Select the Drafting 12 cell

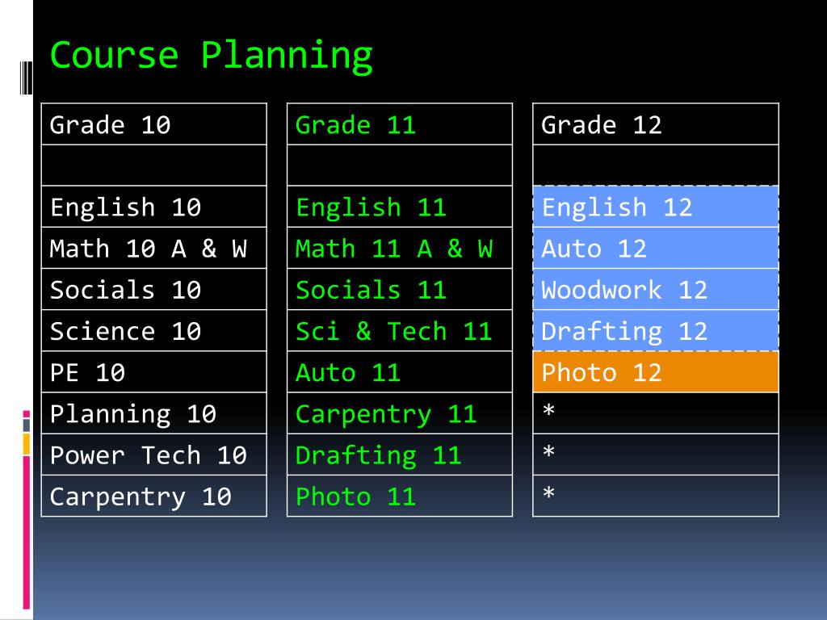pos(656,330)
